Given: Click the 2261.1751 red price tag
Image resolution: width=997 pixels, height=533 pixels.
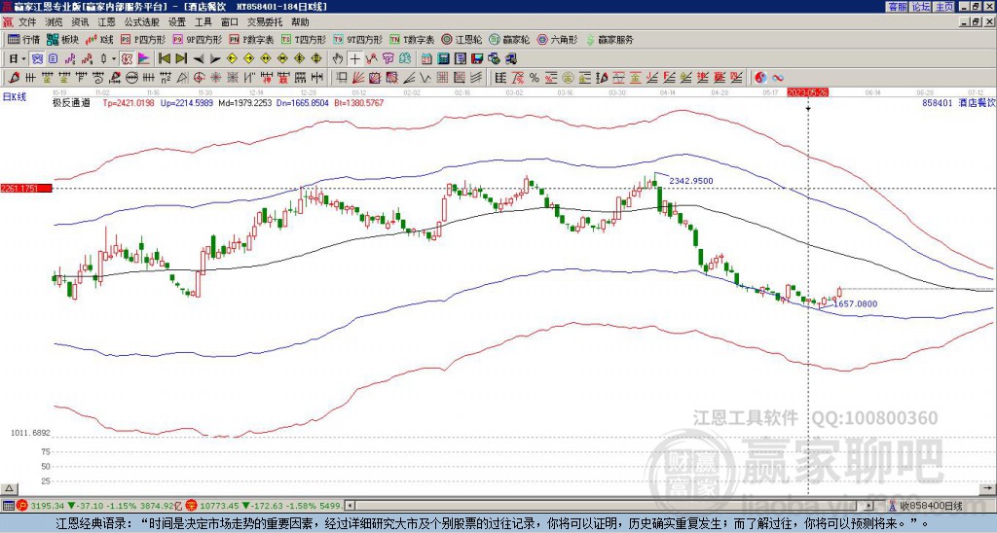Looking at the screenshot, I should click(x=26, y=188).
